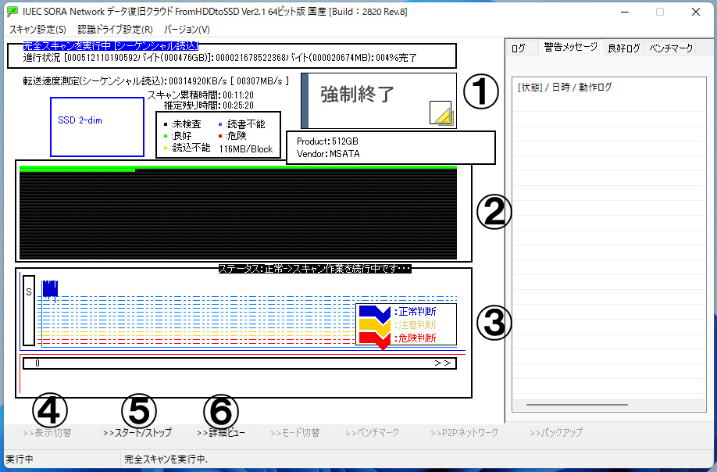Click the yellow 注意判断 arrow icon
The width and height of the screenshot is (717, 472).
[374, 324]
